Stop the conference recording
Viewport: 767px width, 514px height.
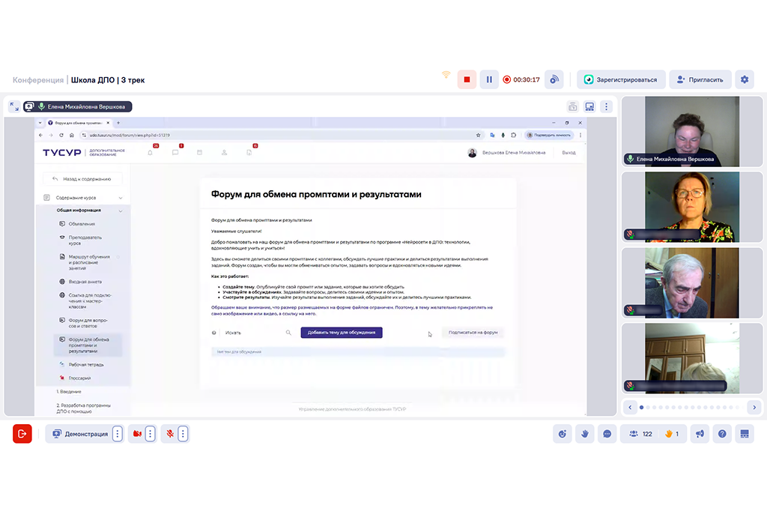click(467, 79)
